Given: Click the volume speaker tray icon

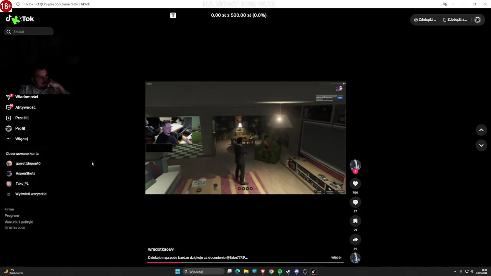Looking at the screenshot, I should (471, 271).
